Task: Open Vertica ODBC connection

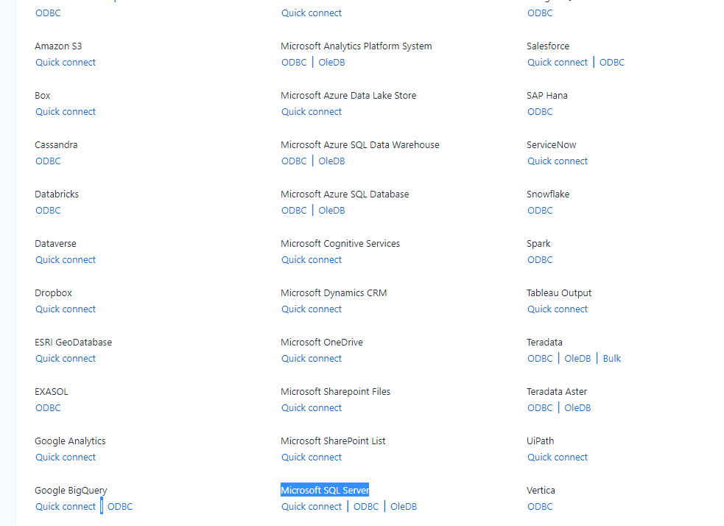Action: tap(540, 506)
